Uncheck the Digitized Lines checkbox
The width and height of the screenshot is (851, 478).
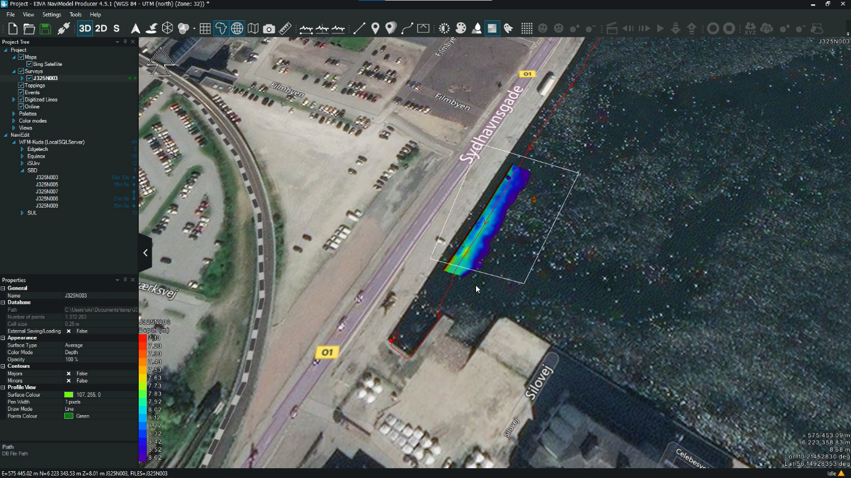coord(21,100)
